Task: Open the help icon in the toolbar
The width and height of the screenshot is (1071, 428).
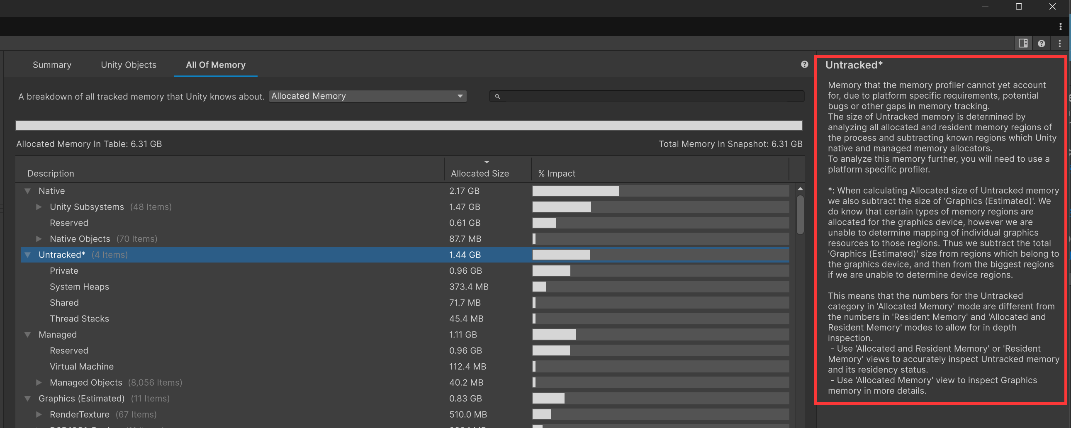Action: pyautogui.click(x=1042, y=43)
